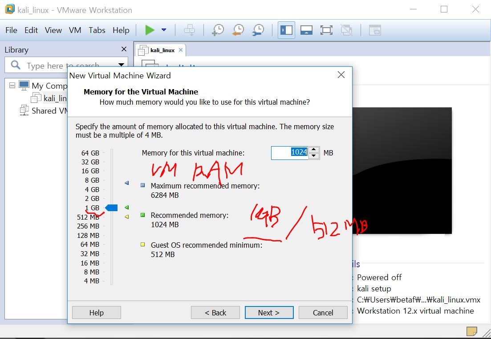This screenshot has height=339, width=491.
Task: Click the yellow guest OS minimum marker
Action: coord(127,216)
